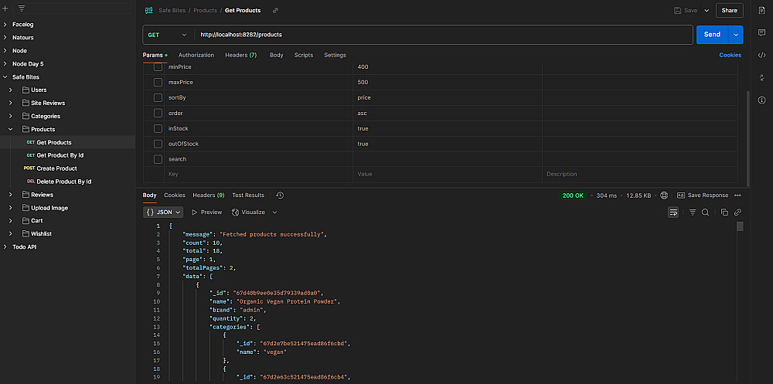
Task: Click the request URL input field
Action: pyautogui.click(x=441, y=35)
